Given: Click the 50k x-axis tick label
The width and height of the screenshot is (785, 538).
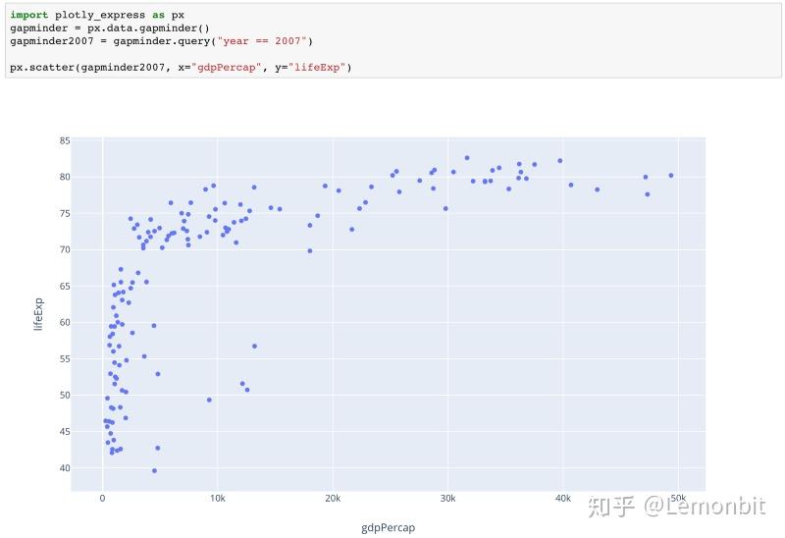Looking at the screenshot, I should coord(677,499).
